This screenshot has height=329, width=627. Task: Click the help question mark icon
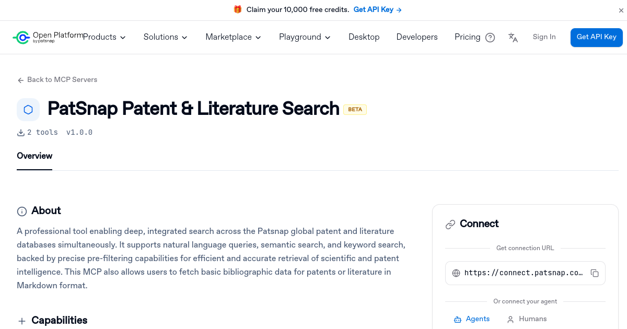pos(490,38)
